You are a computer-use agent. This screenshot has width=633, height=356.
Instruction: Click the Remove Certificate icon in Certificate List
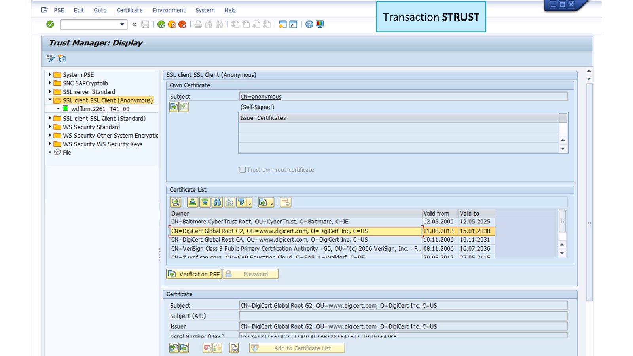pos(285,203)
